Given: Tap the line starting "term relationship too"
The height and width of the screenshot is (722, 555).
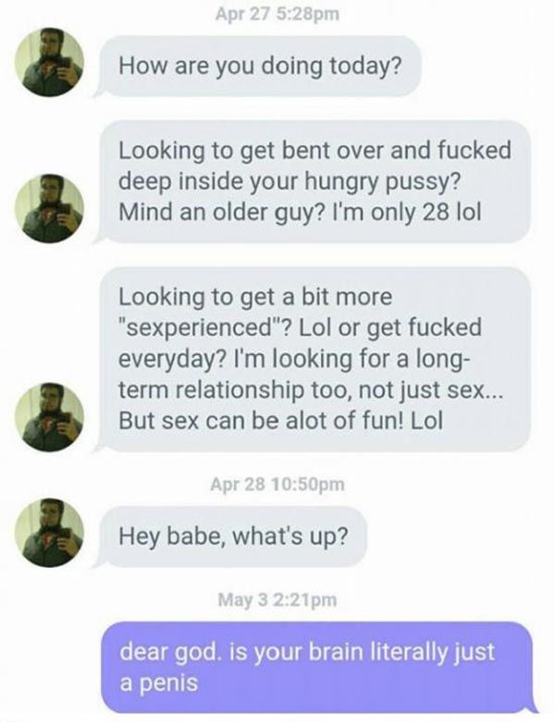Looking at the screenshot, I should pyautogui.click(x=309, y=390).
